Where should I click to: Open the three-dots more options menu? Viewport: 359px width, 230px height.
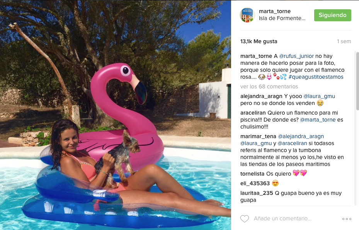[347, 219]
